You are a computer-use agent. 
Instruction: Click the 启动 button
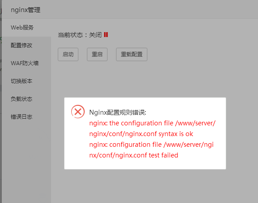tap(68, 54)
